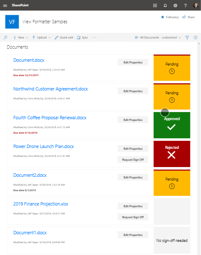Open Document2.docx
This screenshot has height=255, width=201.
(x=30, y=175)
